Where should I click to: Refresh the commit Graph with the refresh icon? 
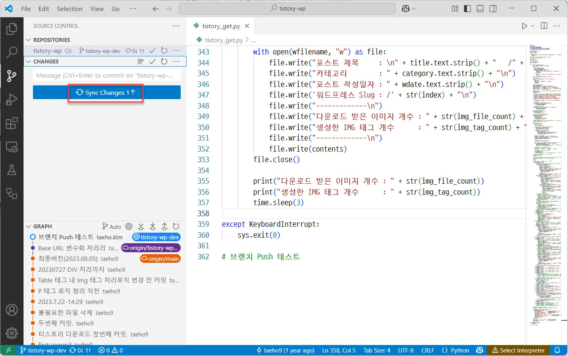click(x=176, y=226)
